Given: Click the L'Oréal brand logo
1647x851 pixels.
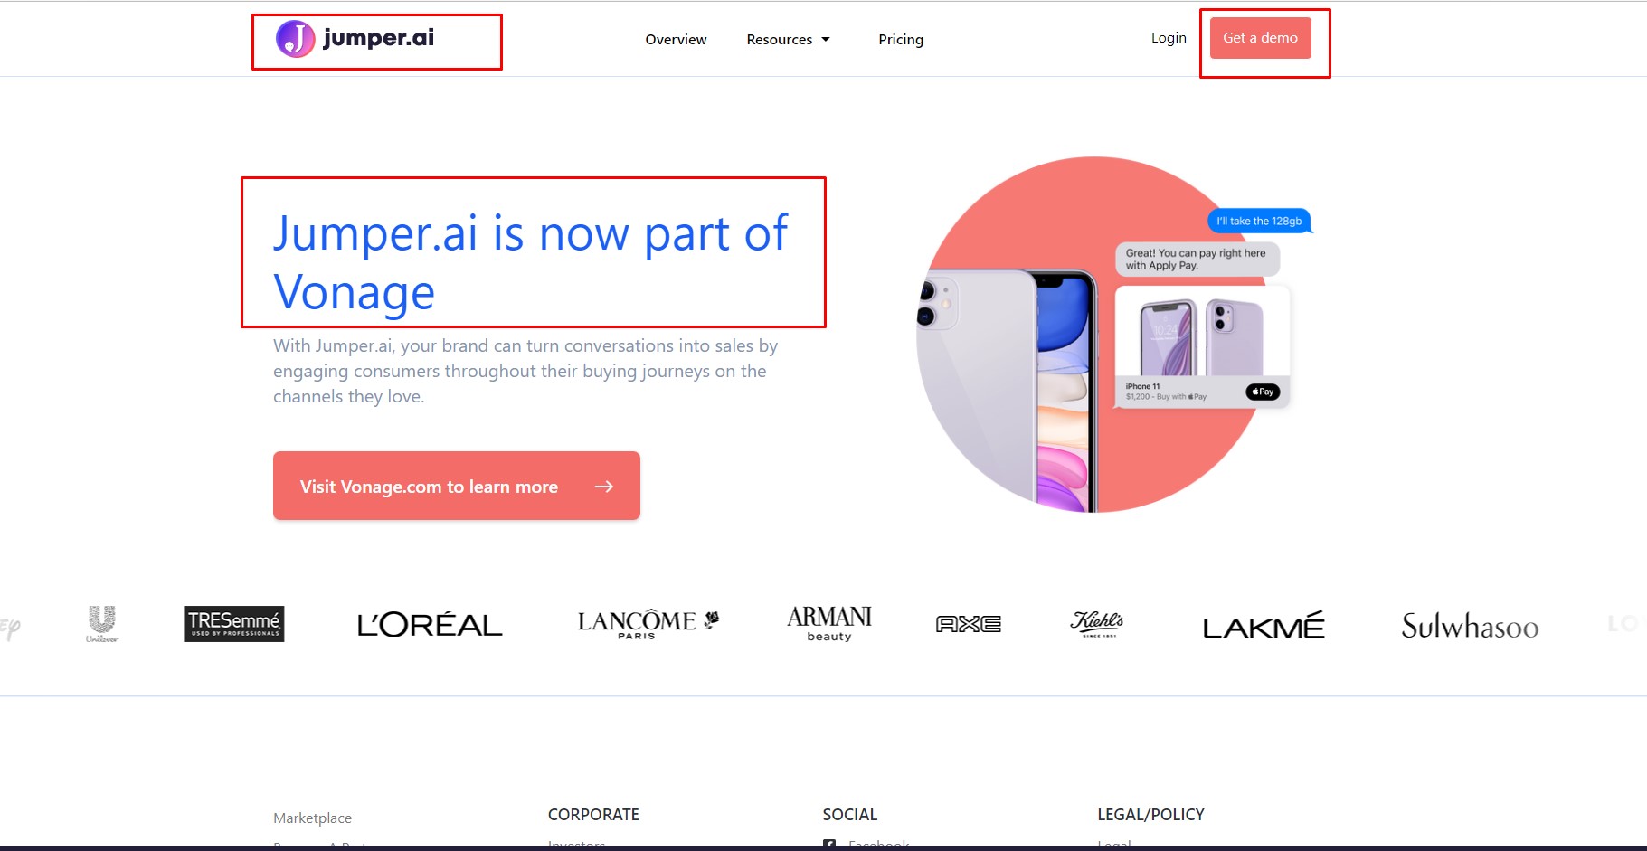Looking at the screenshot, I should (x=430, y=625).
